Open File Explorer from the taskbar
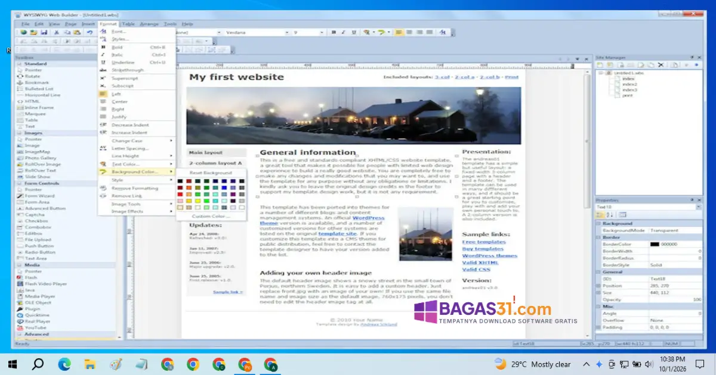Image resolution: width=716 pixels, height=375 pixels. click(90, 364)
